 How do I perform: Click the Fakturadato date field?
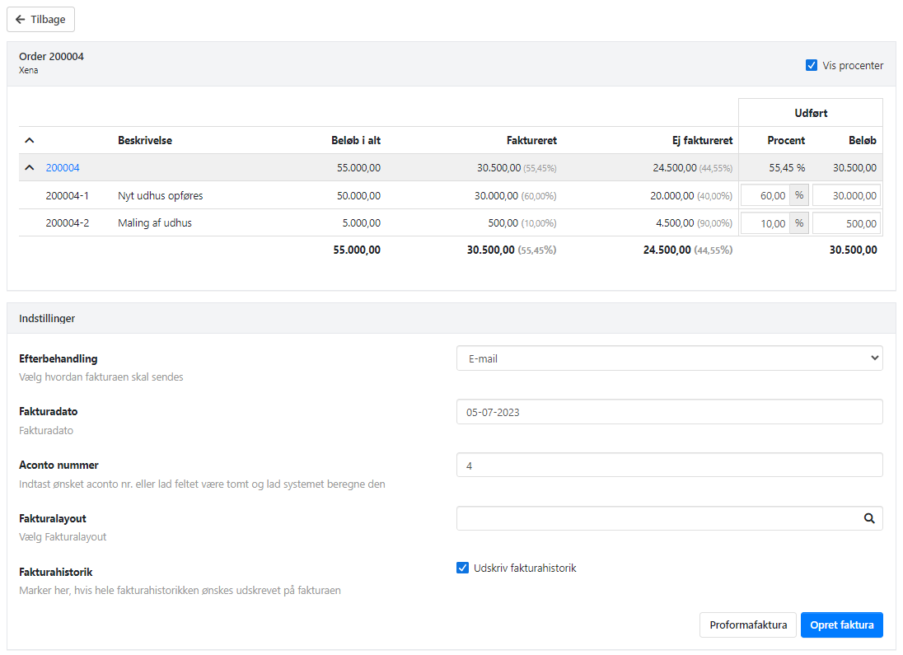[669, 412]
